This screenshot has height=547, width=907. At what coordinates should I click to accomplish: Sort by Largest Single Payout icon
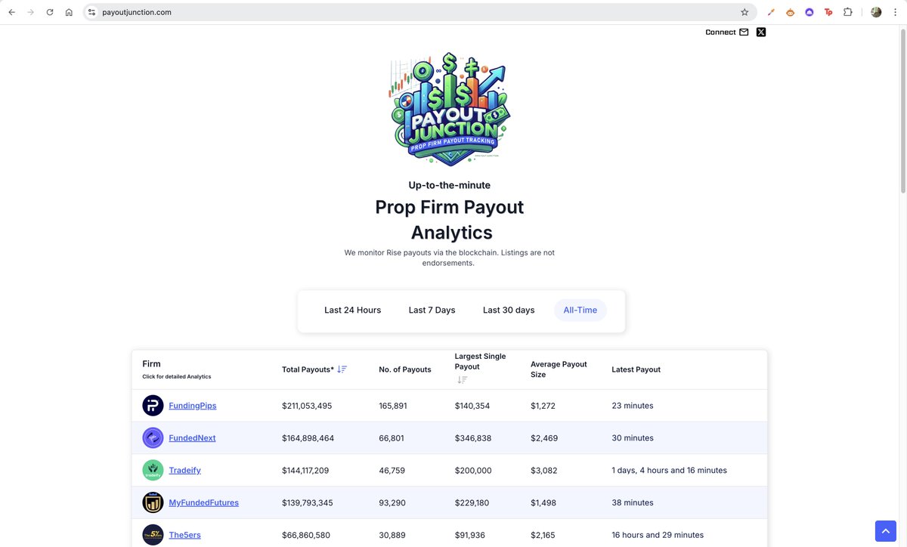pyautogui.click(x=463, y=380)
